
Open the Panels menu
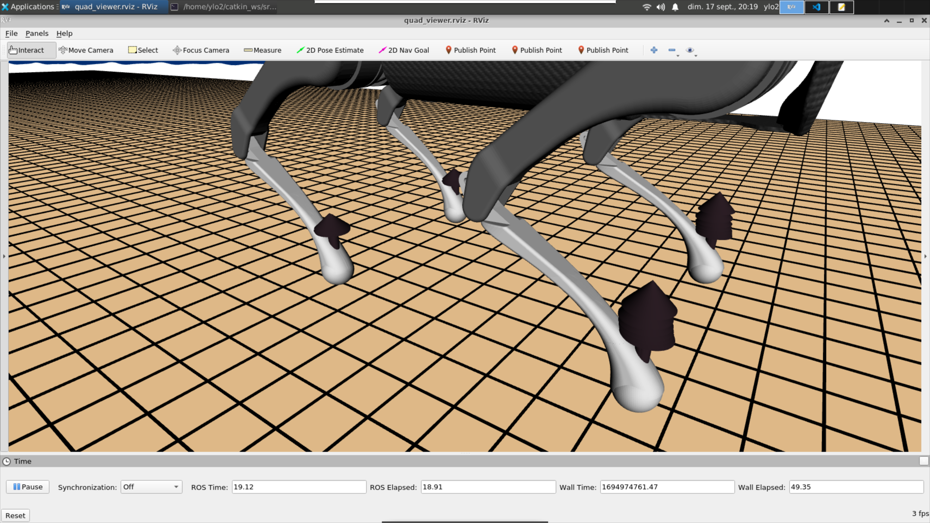[37, 33]
